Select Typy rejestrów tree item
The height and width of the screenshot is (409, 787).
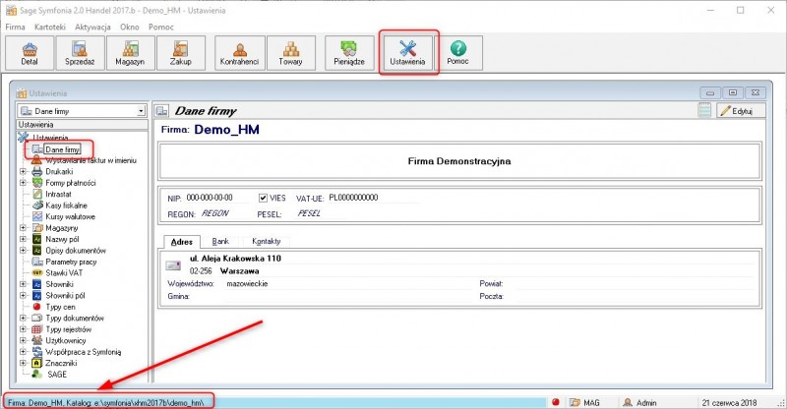pos(69,329)
